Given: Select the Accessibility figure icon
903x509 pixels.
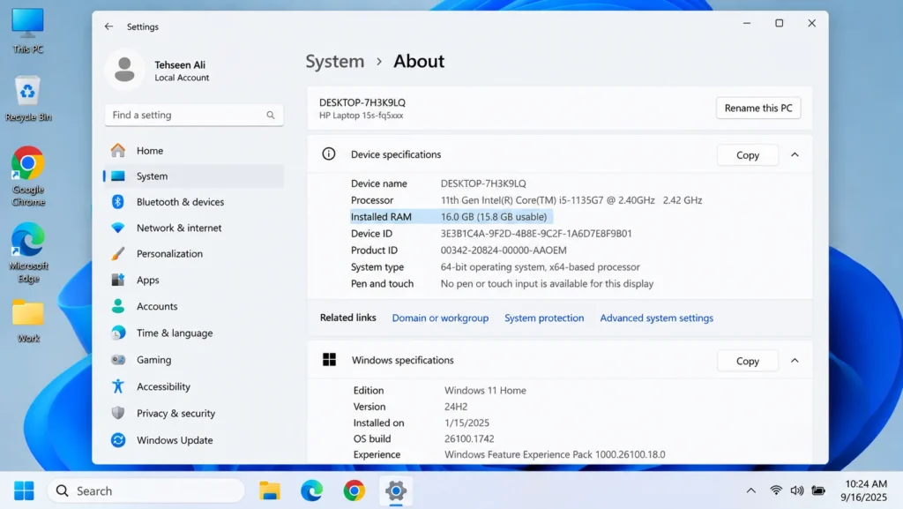Looking at the screenshot, I should [x=118, y=386].
